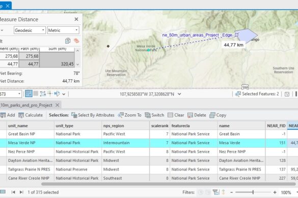Image resolution: width=298 pixels, height=198 pixels.
Task: Copy the measurement results to clipboard
Action: [x=68, y=41]
